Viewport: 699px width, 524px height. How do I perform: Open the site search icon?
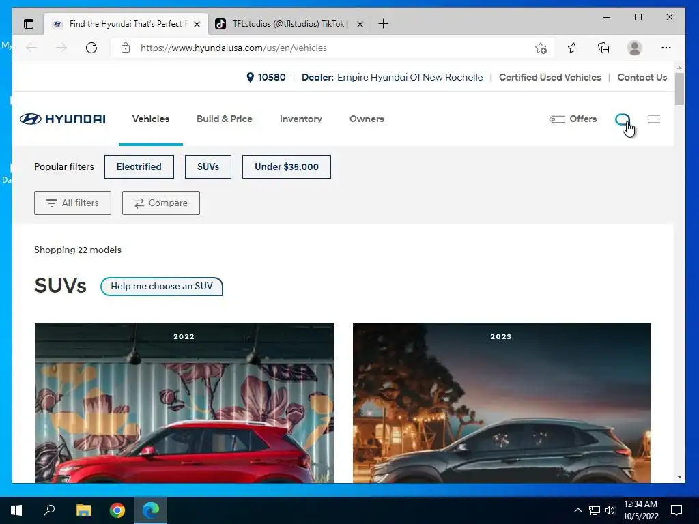623,119
